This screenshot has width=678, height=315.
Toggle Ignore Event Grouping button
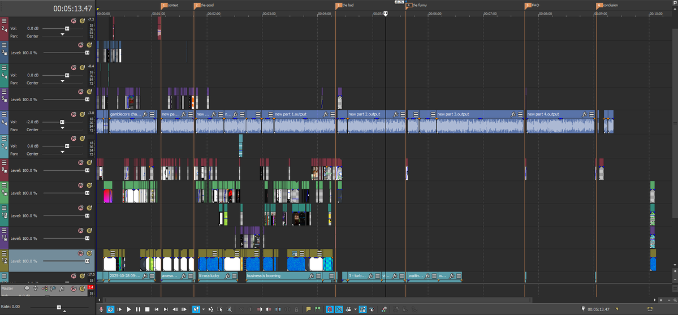(372, 309)
